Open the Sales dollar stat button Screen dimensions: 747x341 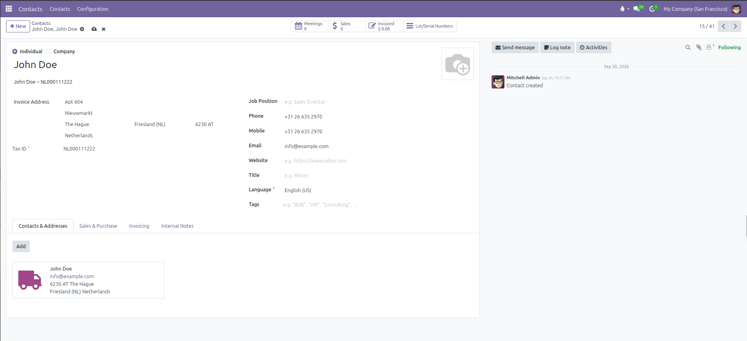click(x=346, y=26)
